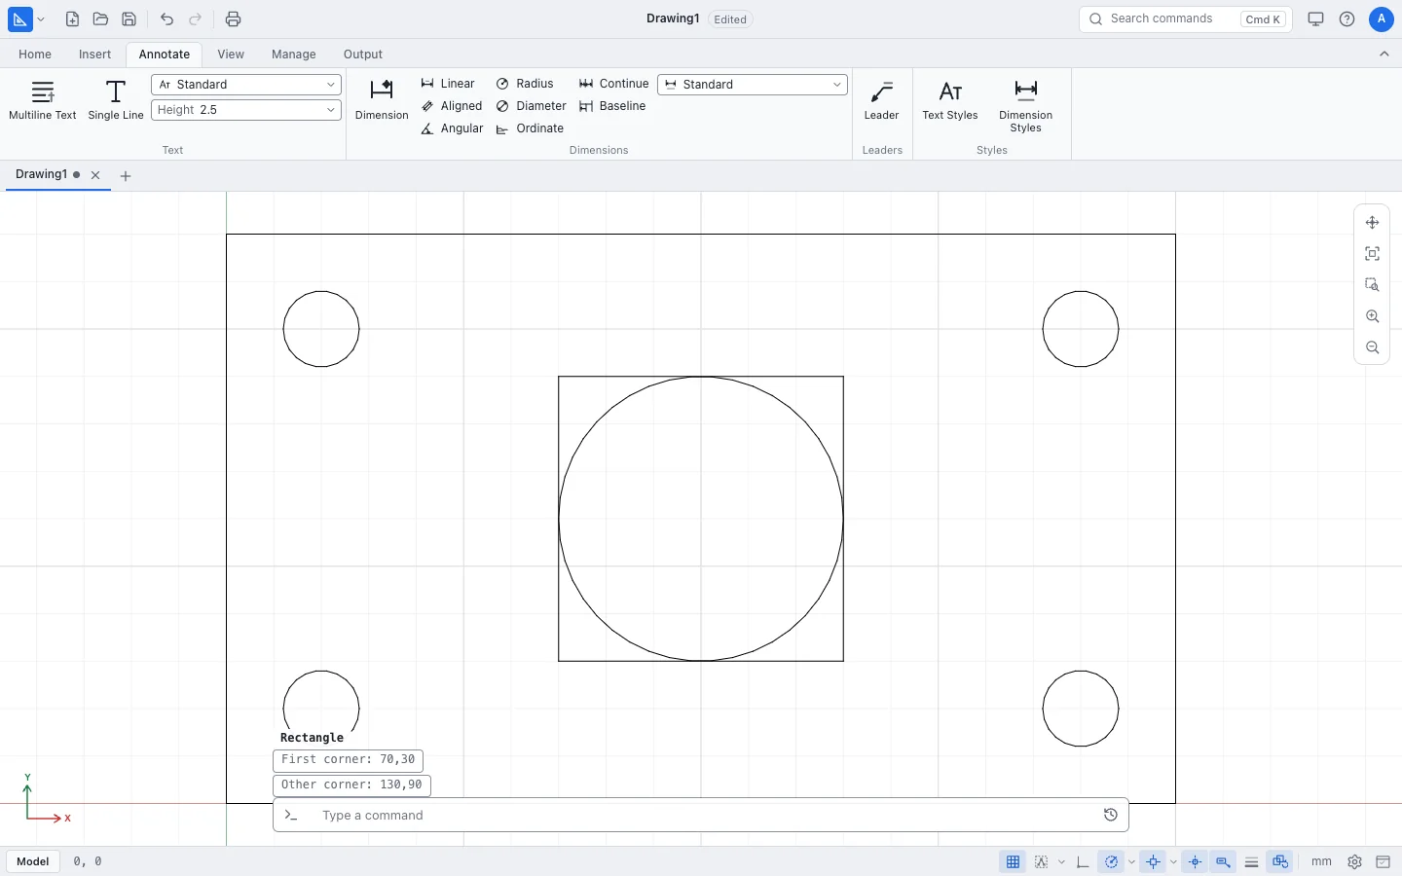
Task: Select the Multiline Text tool
Action: tap(42, 100)
